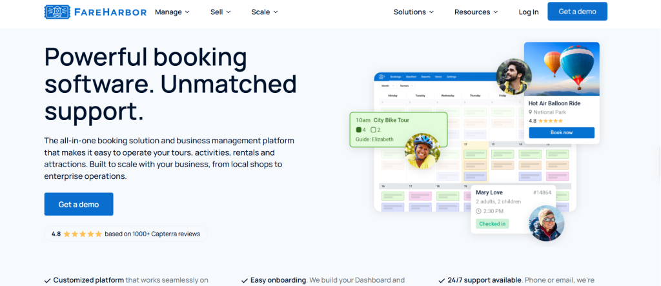661x286 pixels.
Task: Open Manifest tab in dashboard mockup
Action: [411, 77]
